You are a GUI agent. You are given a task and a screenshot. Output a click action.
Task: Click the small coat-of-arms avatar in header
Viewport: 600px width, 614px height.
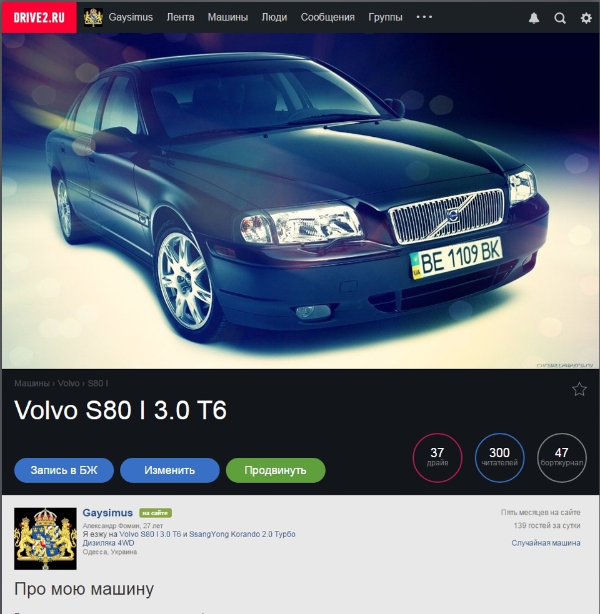[x=93, y=17]
